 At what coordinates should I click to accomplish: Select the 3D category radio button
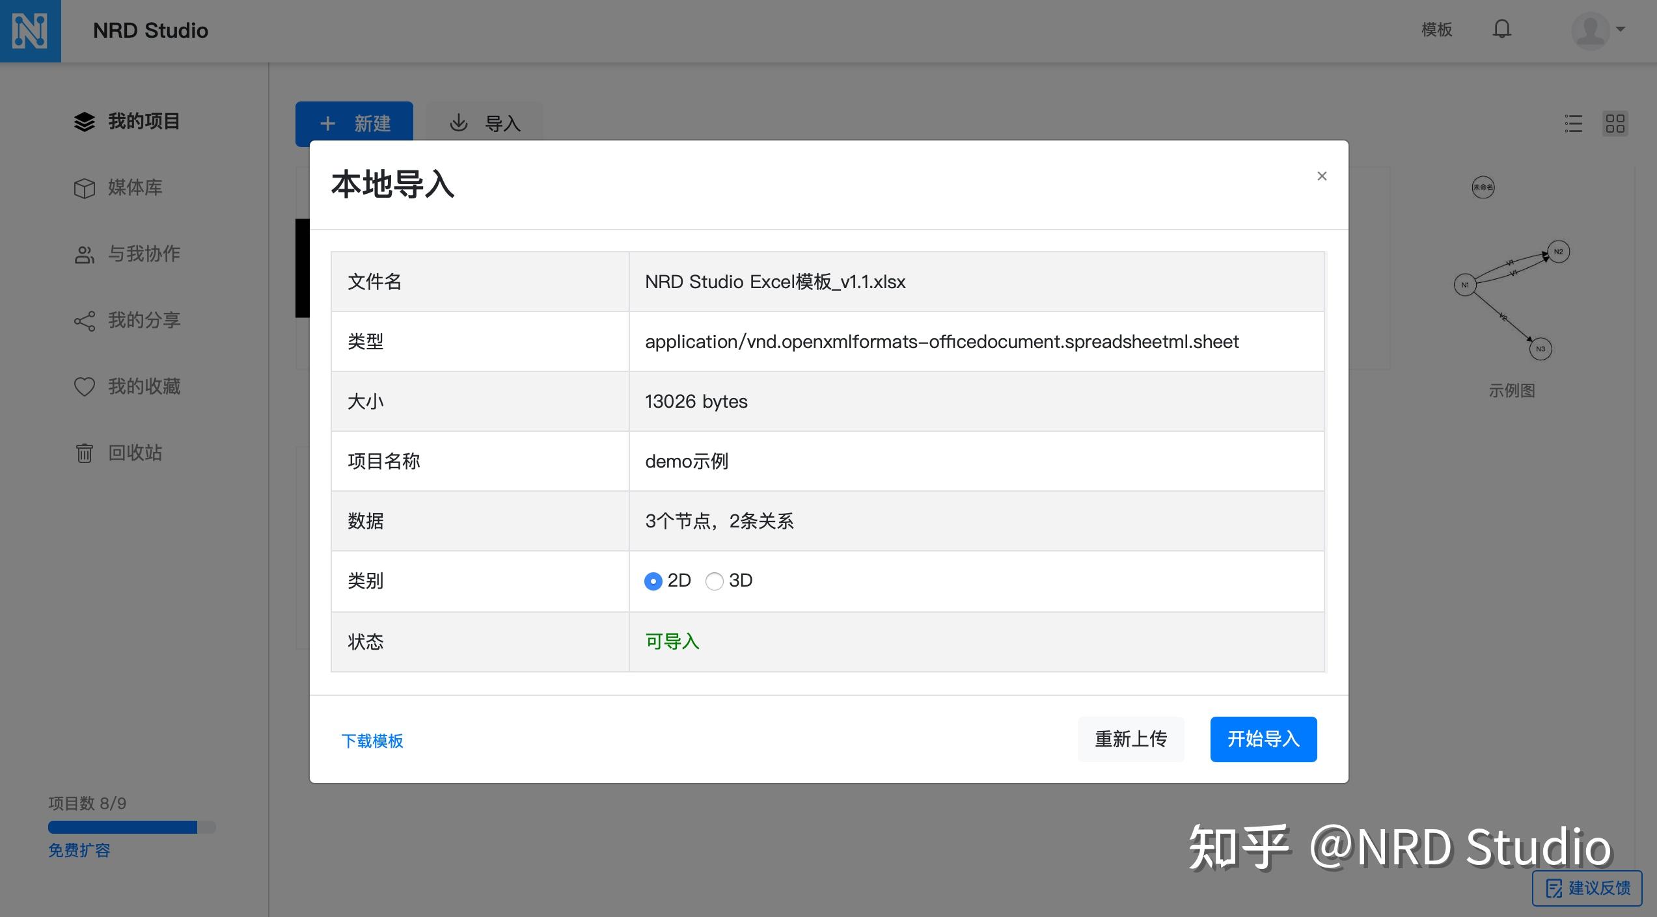[715, 581]
